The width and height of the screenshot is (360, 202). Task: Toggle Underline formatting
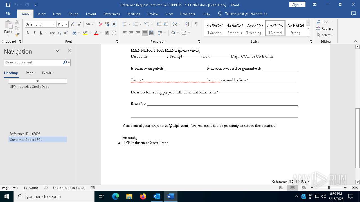coord(41,33)
